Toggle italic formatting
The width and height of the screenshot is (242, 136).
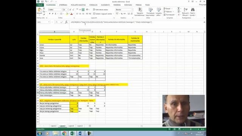53,14
